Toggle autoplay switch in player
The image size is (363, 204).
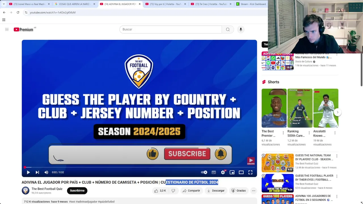(x=204, y=172)
